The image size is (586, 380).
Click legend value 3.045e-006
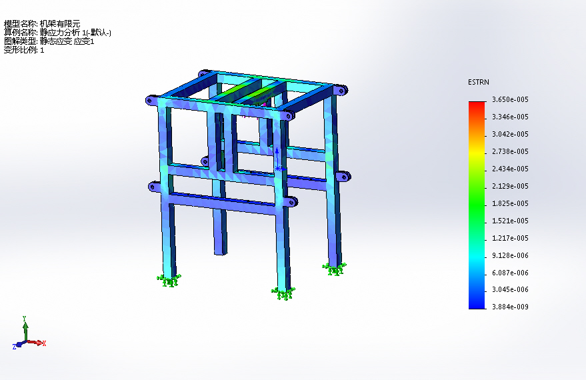[510, 289]
